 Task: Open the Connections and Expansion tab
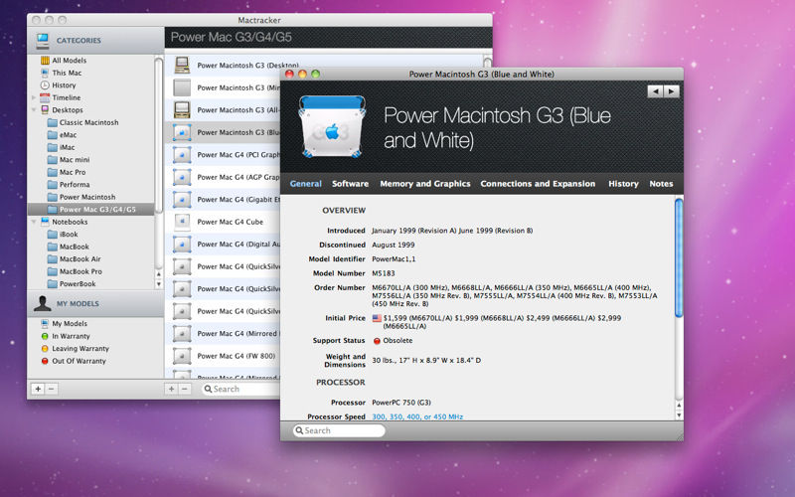[x=538, y=184]
